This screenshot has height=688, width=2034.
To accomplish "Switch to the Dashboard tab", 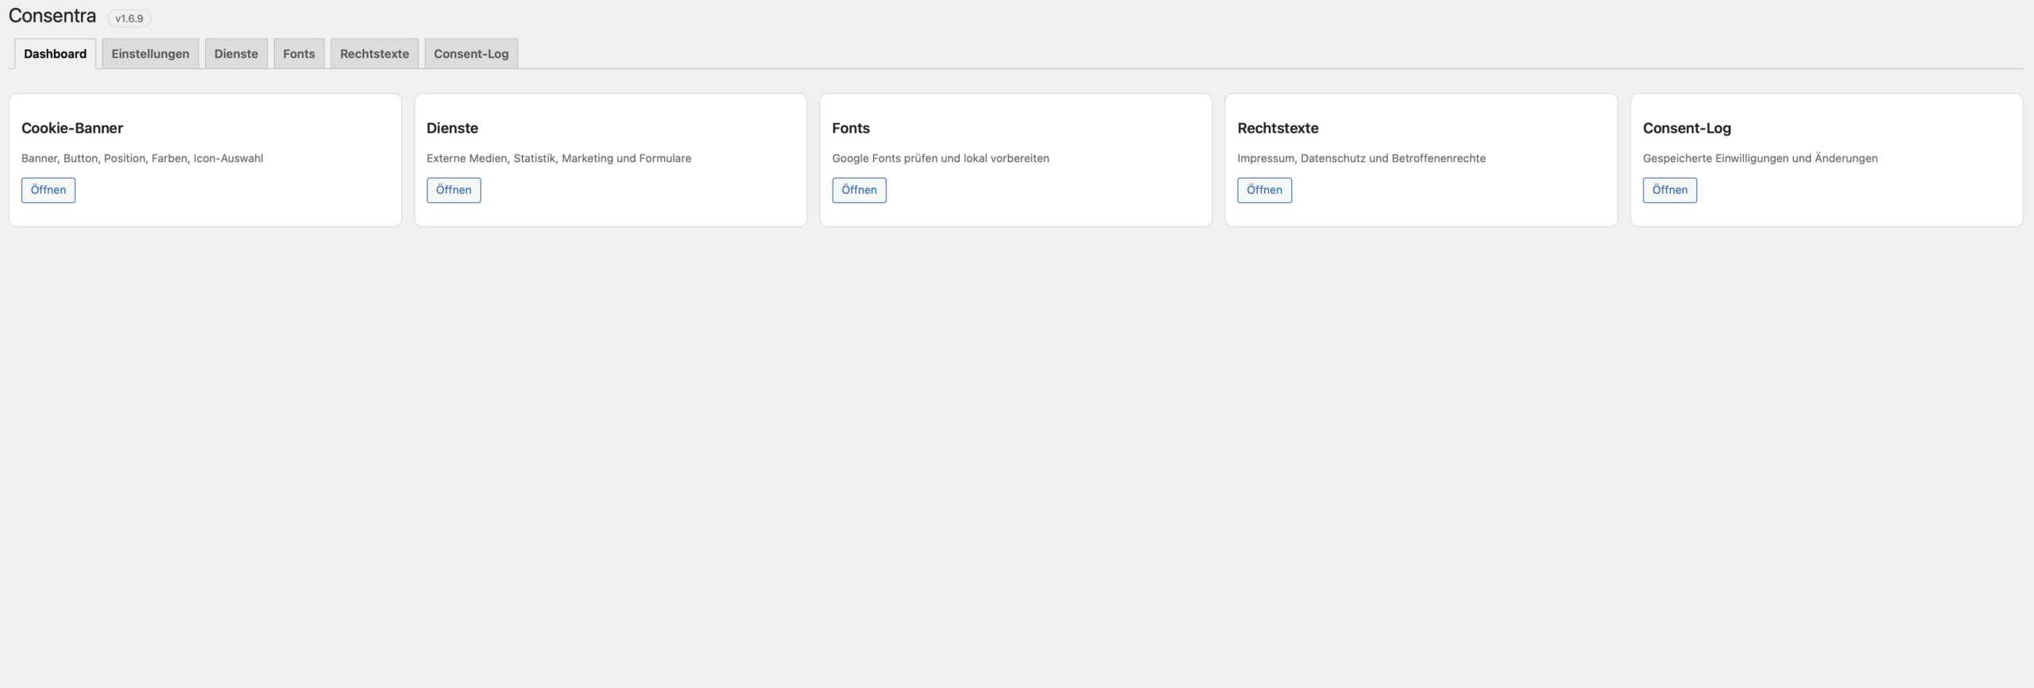I will [x=55, y=54].
